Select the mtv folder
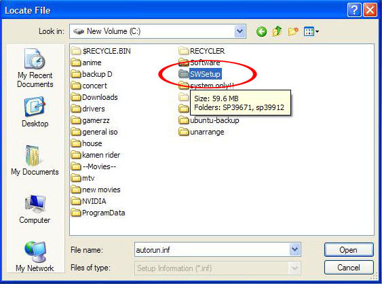This screenshot has height=284, width=382. tap(83, 178)
